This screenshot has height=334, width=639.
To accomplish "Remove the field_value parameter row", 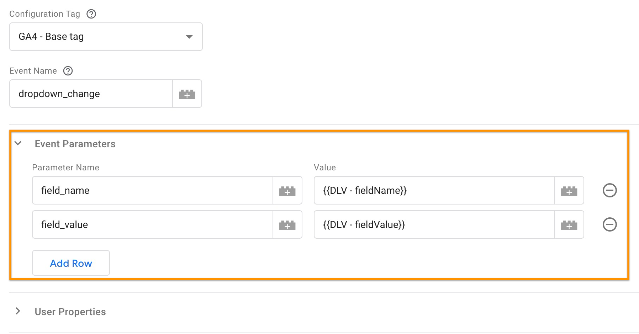I will (x=610, y=224).
